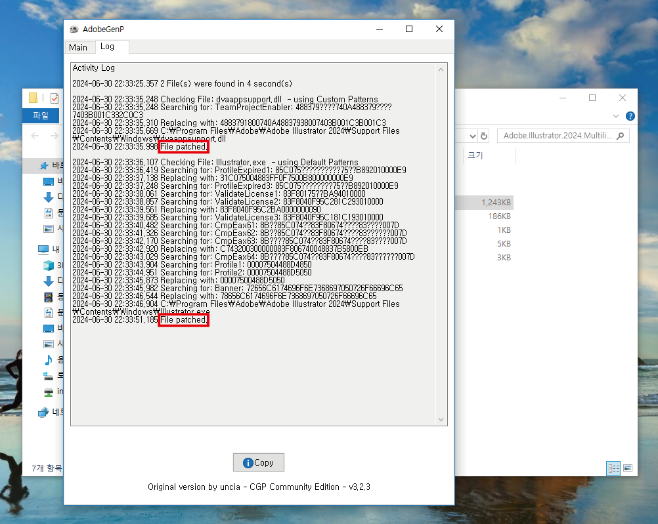Click the '2 File(s) were found' log line
The image size is (658, 524).
[182, 83]
